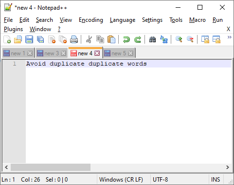Click the horizontal scrollbar thumb
The width and height of the screenshot is (234, 185).
(x=51, y=167)
